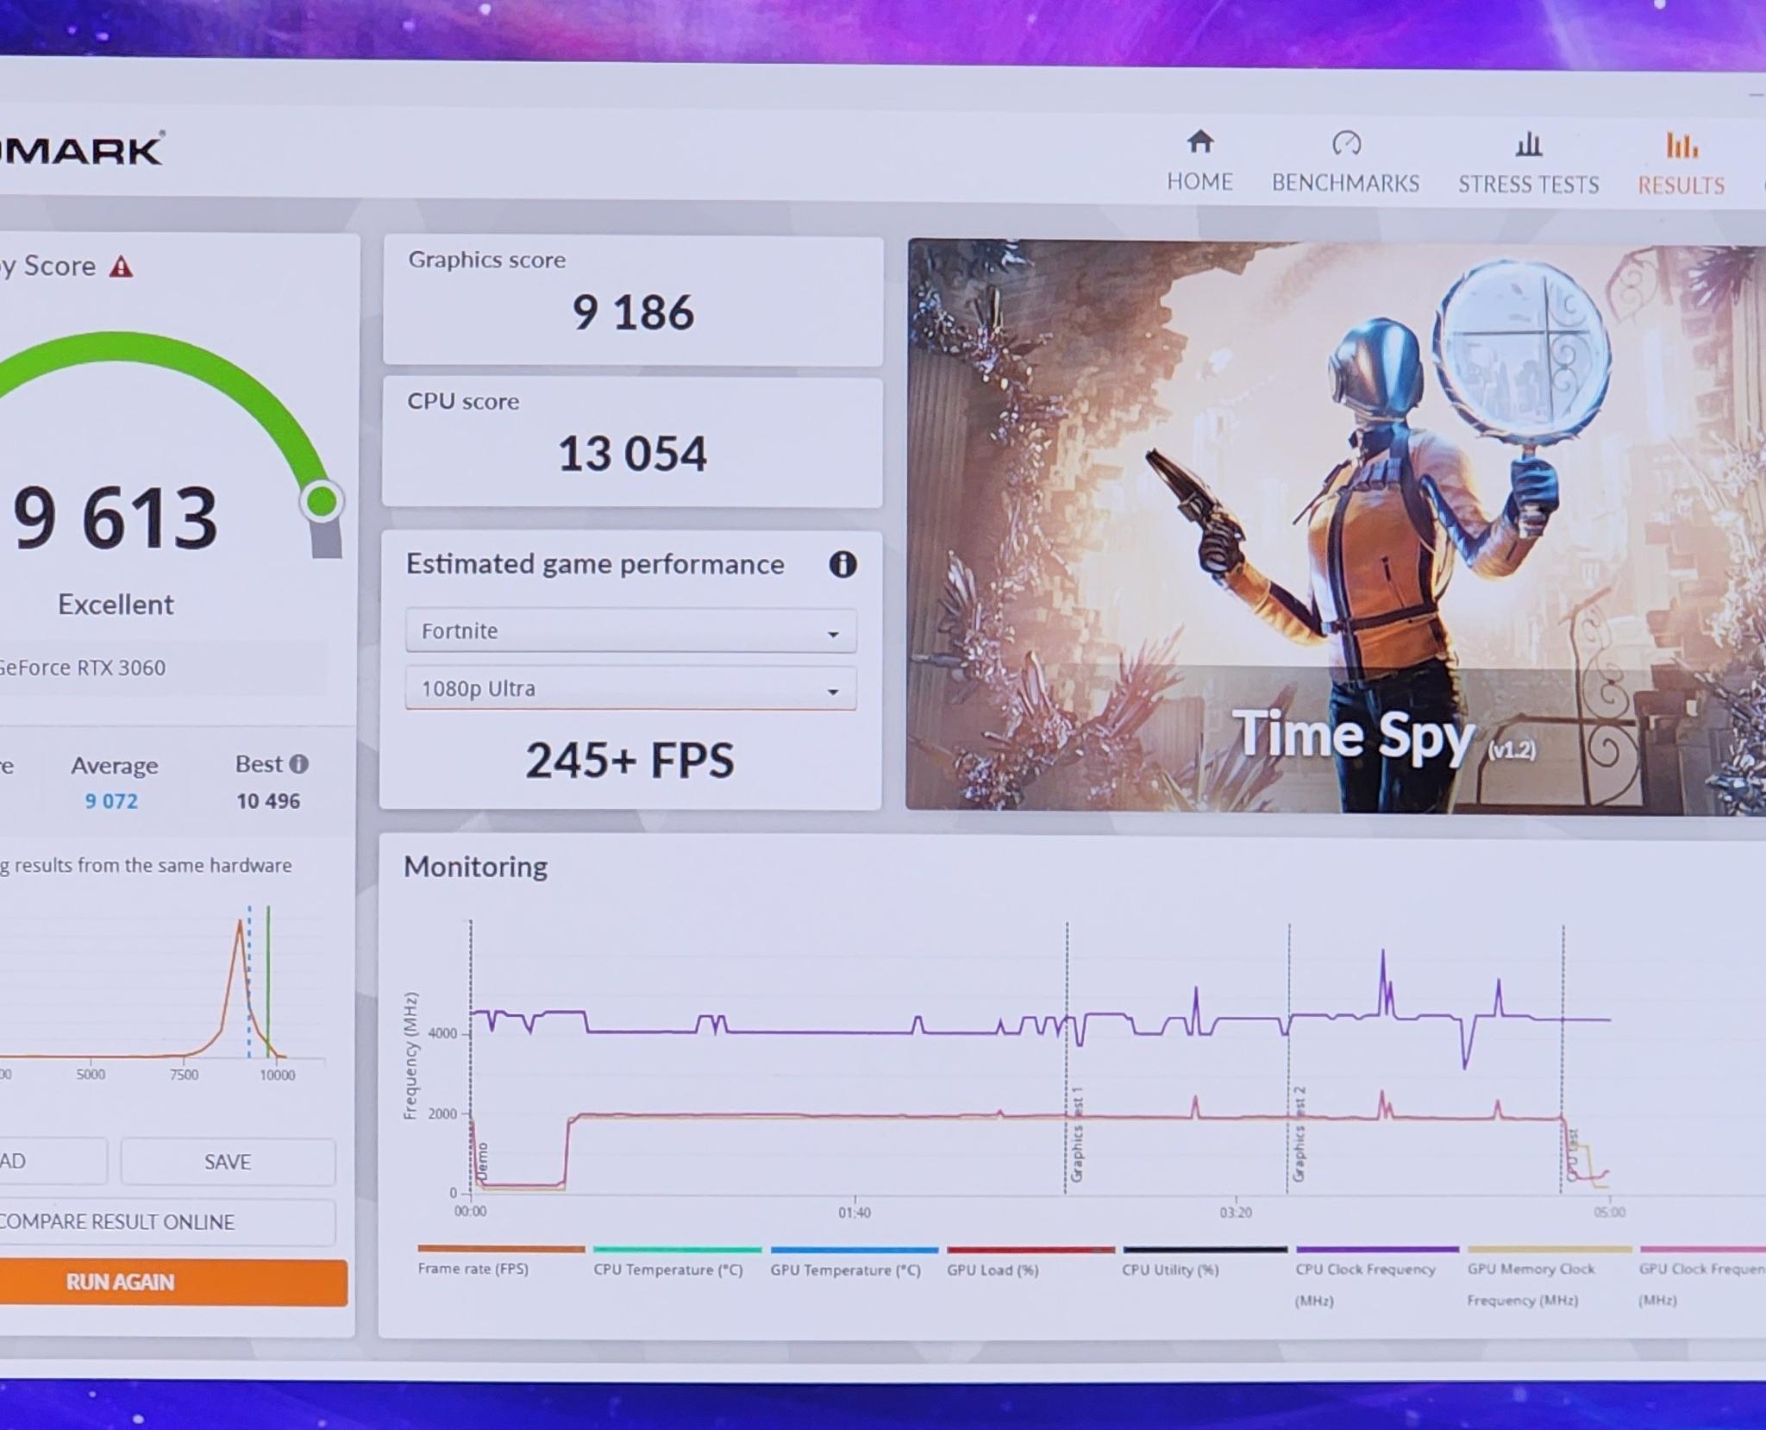Viewport: 1766px width, 1430px height.
Task: Click the GeForce RTX 3060 label
Action: tap(82, 668)
